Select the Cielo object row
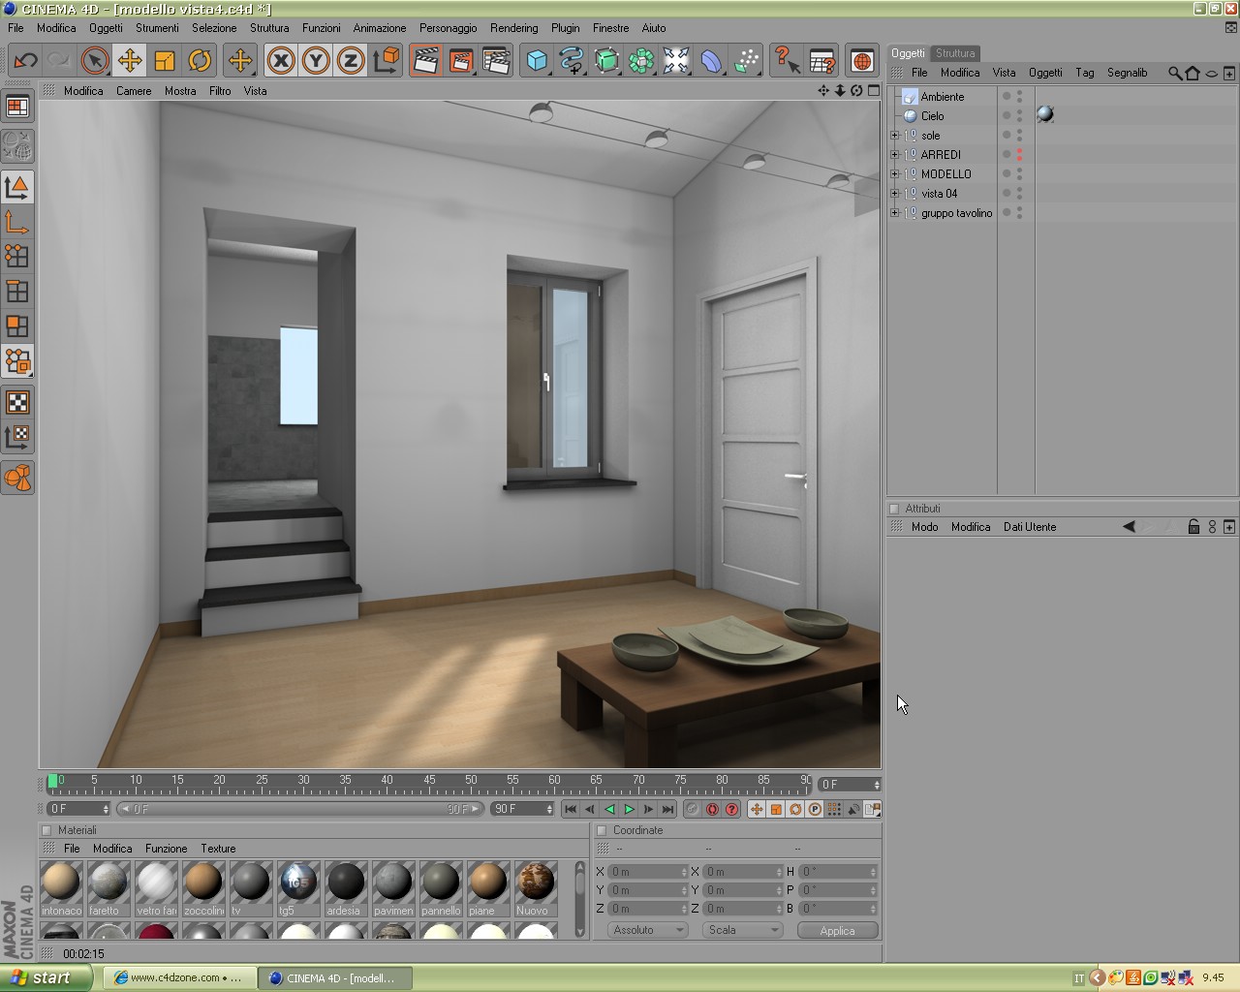The height and width of the screenshot is (992, 1240). click(x=932, y=116)
